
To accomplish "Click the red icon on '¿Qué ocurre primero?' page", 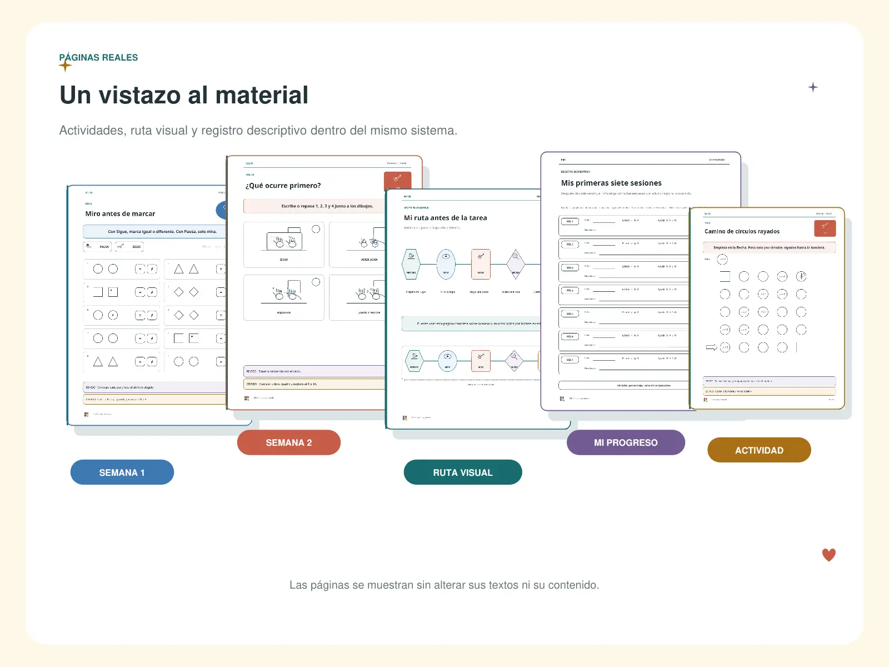I will [x=397, y=180].
